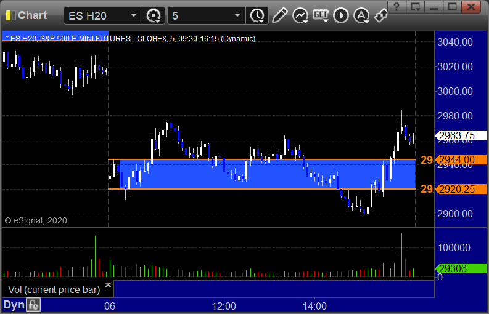Close the chart window with red X

pos(471,6)
